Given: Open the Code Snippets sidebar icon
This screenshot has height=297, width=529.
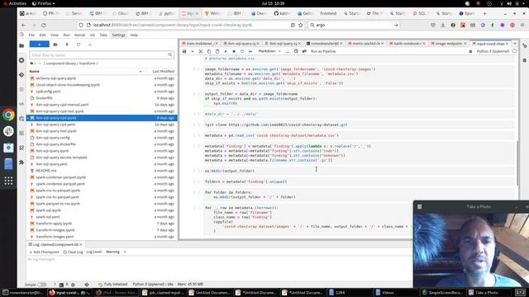Looking at the screenshot, I should click(x=21, y=104).
